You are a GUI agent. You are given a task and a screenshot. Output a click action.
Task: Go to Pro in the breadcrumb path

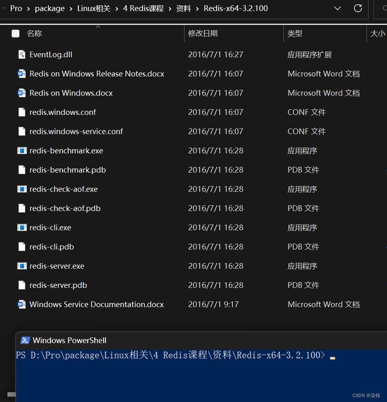coord(16,8)
